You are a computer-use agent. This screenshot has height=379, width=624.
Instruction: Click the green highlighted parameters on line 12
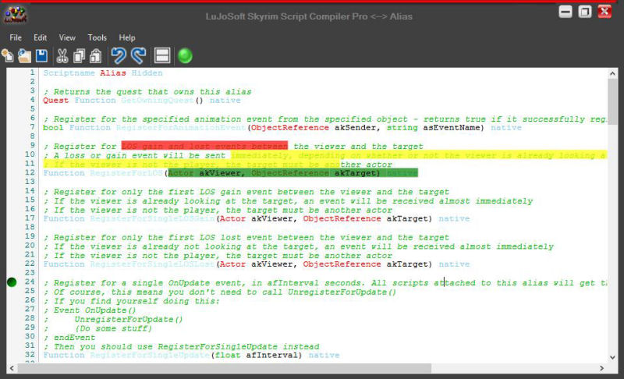[x=293, y=172]
